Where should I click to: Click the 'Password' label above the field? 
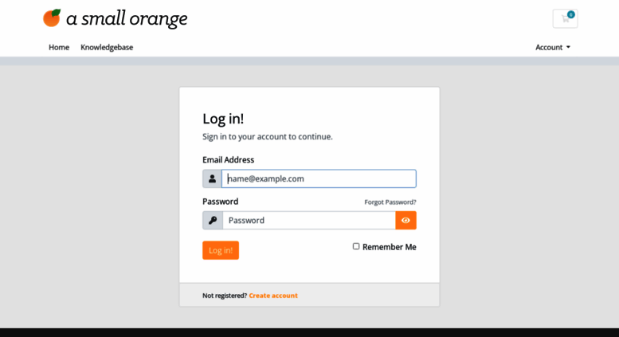click(221, 202)
